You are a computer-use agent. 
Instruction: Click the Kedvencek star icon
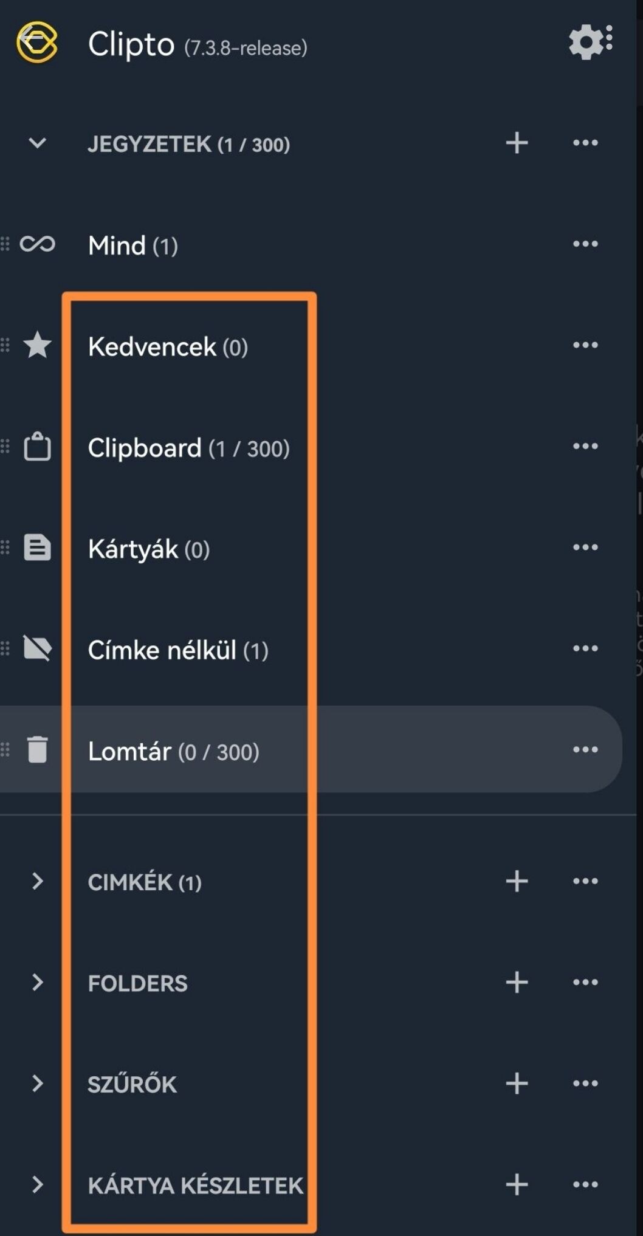37,345
